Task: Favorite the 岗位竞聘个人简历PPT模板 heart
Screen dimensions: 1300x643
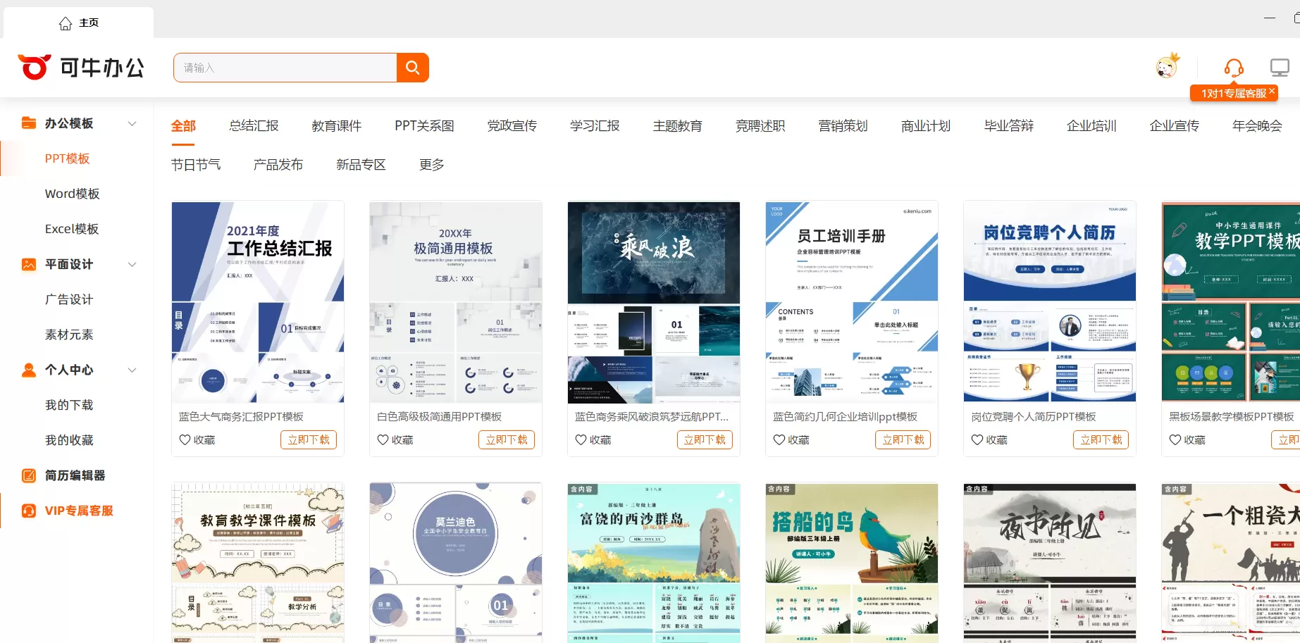Action: coord(977,439)
